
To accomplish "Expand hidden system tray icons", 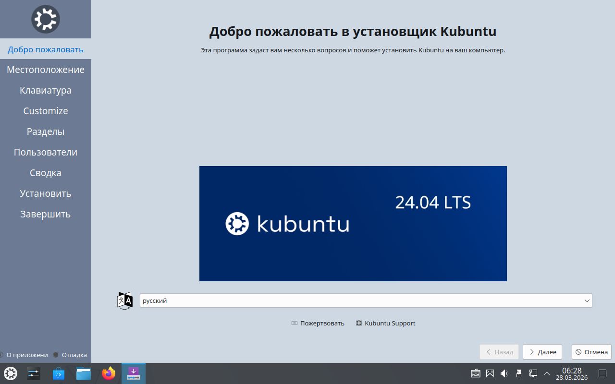I will pyautogui.click(x=546, y=373).
